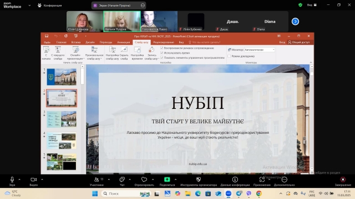Toggle 'Использовать время' checkbox
The width and height of the screenshot is (355, 199).
(x=161, y=53)
